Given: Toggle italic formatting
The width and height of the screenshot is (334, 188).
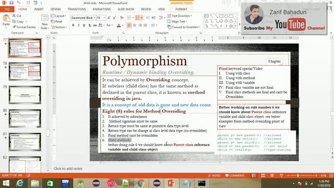Looking at the screenshot, I should 79,26.
